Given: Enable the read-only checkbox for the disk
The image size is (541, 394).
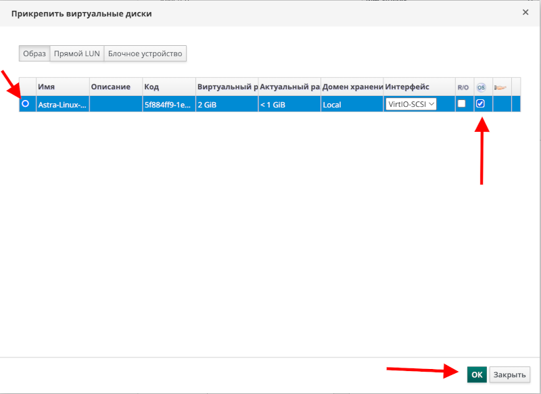Looking at the screenshot, I should 462,104.
